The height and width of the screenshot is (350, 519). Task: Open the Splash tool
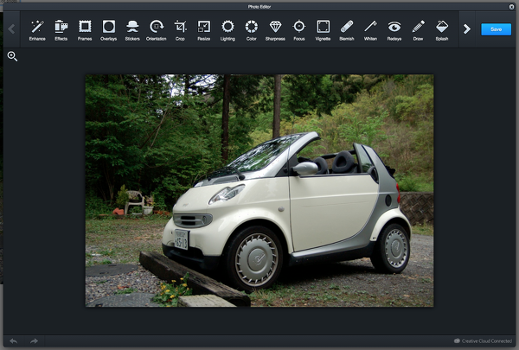point(442,30)
